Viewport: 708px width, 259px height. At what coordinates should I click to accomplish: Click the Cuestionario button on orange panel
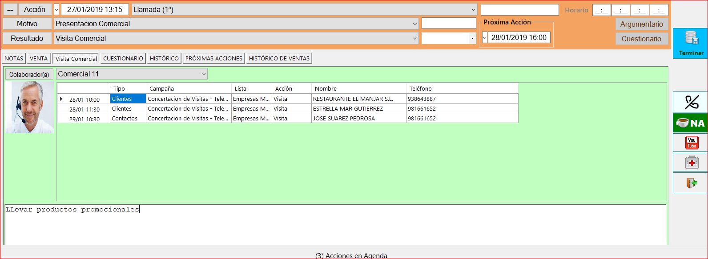coord(642,39)
